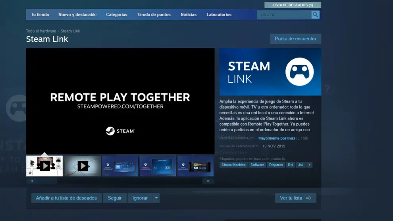Screen dimensions: 393x221
Task: Click the search magnifying glass icon
Action: [315, 15]
